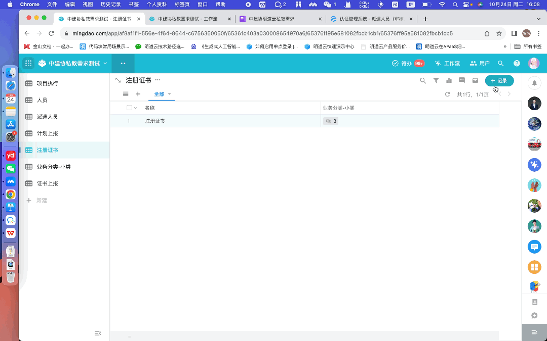The height and width of the screenshot is (341, 547).
Task: Open the statistics bar chart icon
Action: [449, 80]
